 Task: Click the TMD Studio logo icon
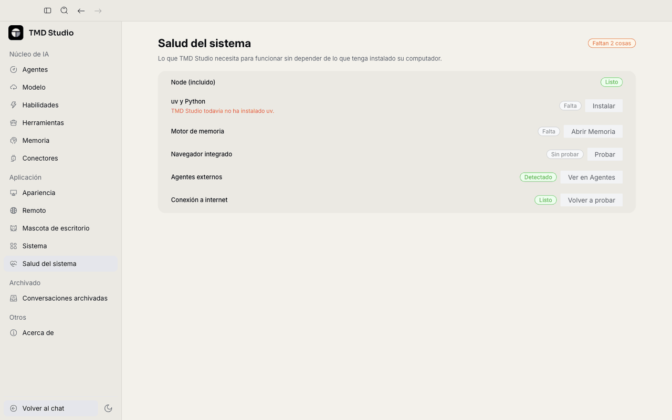(x=16, y=33)
